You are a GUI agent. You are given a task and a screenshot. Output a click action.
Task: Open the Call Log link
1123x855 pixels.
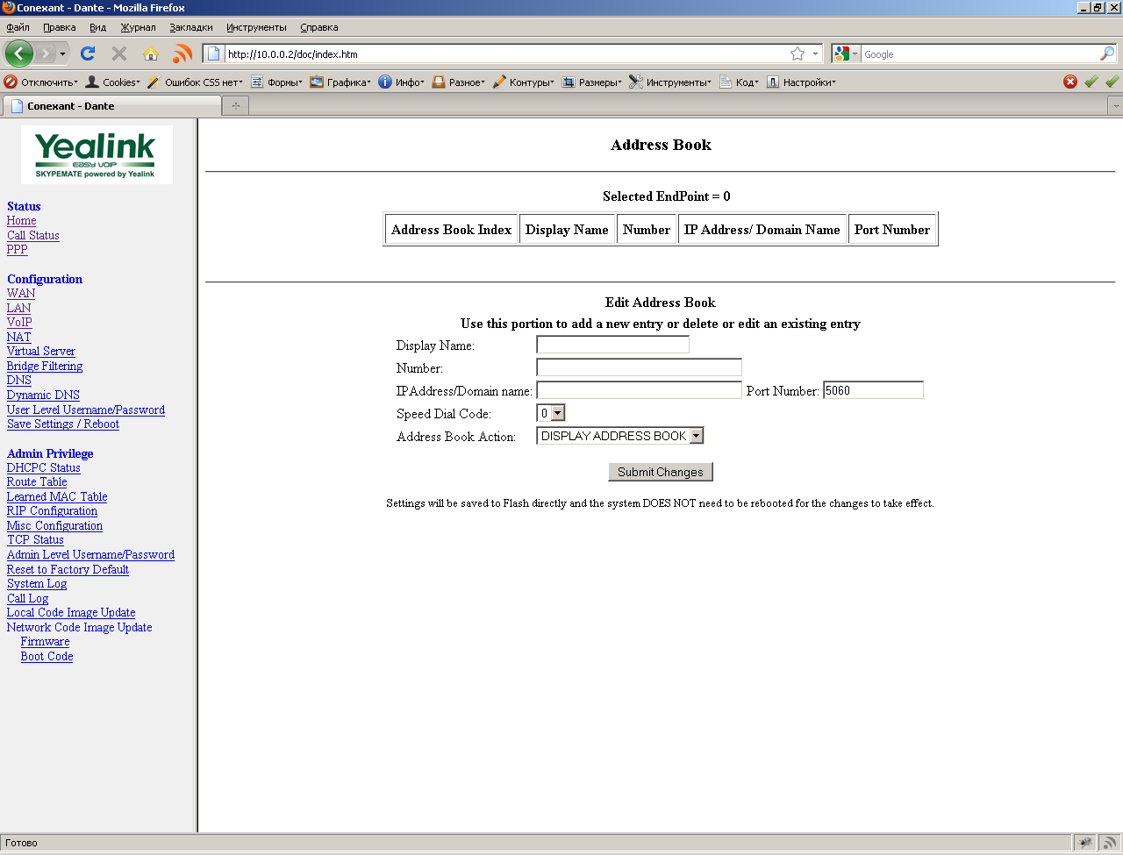(x=28, y=598)
